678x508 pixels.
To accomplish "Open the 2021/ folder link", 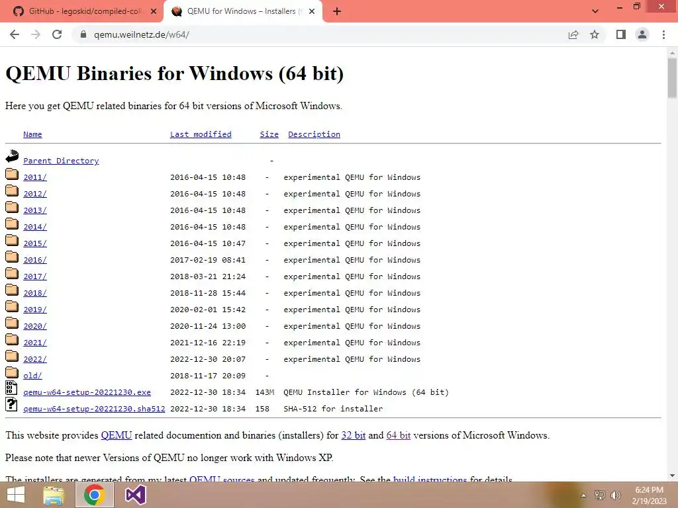I will coord(35,343).
